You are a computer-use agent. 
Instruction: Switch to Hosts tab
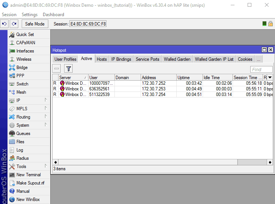pyautogui.click(x=102, y=59)
